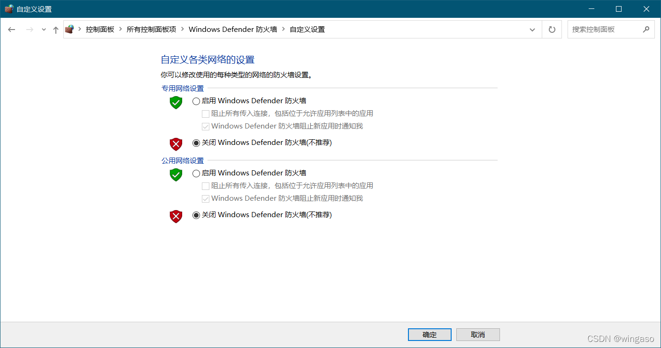Check 阻止所有传入连接 under 专用网络设置

tap(206, 113)
